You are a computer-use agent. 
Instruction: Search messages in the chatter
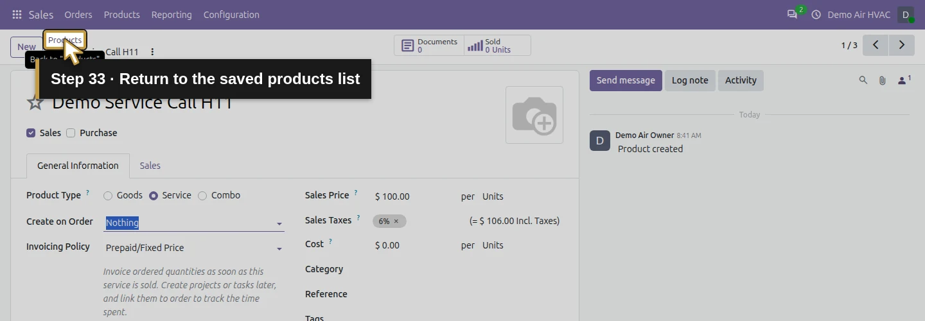click(x=863, y=80)
